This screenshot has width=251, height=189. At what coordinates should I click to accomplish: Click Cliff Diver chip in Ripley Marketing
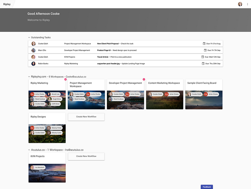[x=54, y=104]
